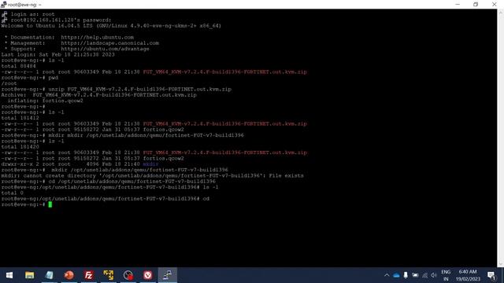Image resolution: width=504 pixels, height=283 pixels.
Task: Click the 'Welcome to Ubuntu 16.04.5 LTS' line
Action: tap(111, 26)
